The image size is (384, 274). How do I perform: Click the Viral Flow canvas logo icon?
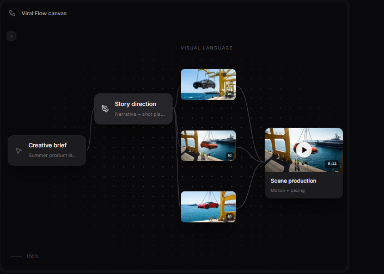pos(12,13)
